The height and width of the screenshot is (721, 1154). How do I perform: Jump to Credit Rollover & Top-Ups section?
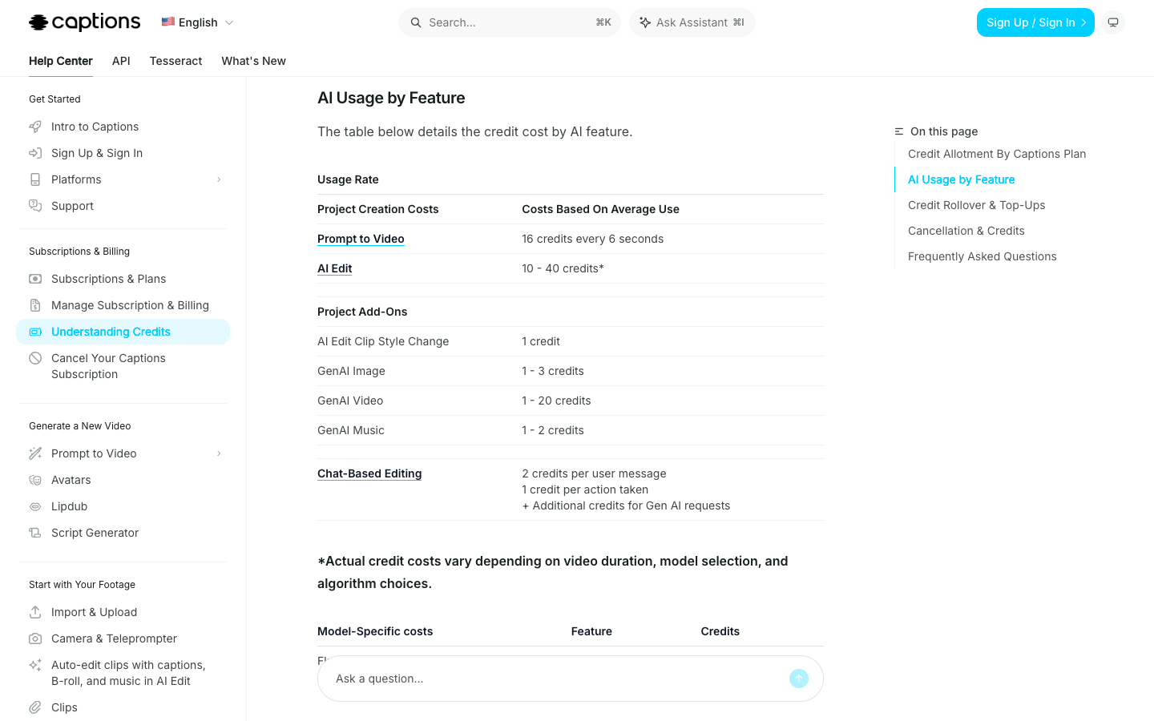(976, 205)
